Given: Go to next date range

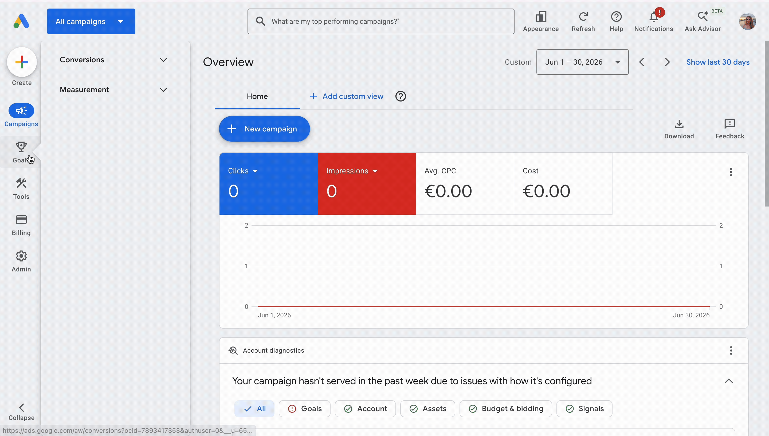Looking at the screenshot, I should click(667, 62).
